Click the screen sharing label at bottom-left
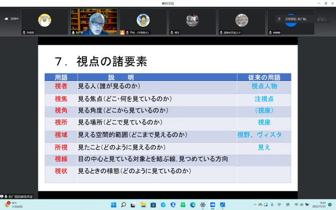This screenshot has height=210, width=336. point(17,197)
